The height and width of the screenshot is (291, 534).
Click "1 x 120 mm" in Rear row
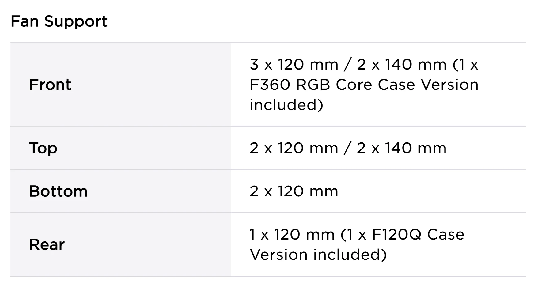pos(292,234)
